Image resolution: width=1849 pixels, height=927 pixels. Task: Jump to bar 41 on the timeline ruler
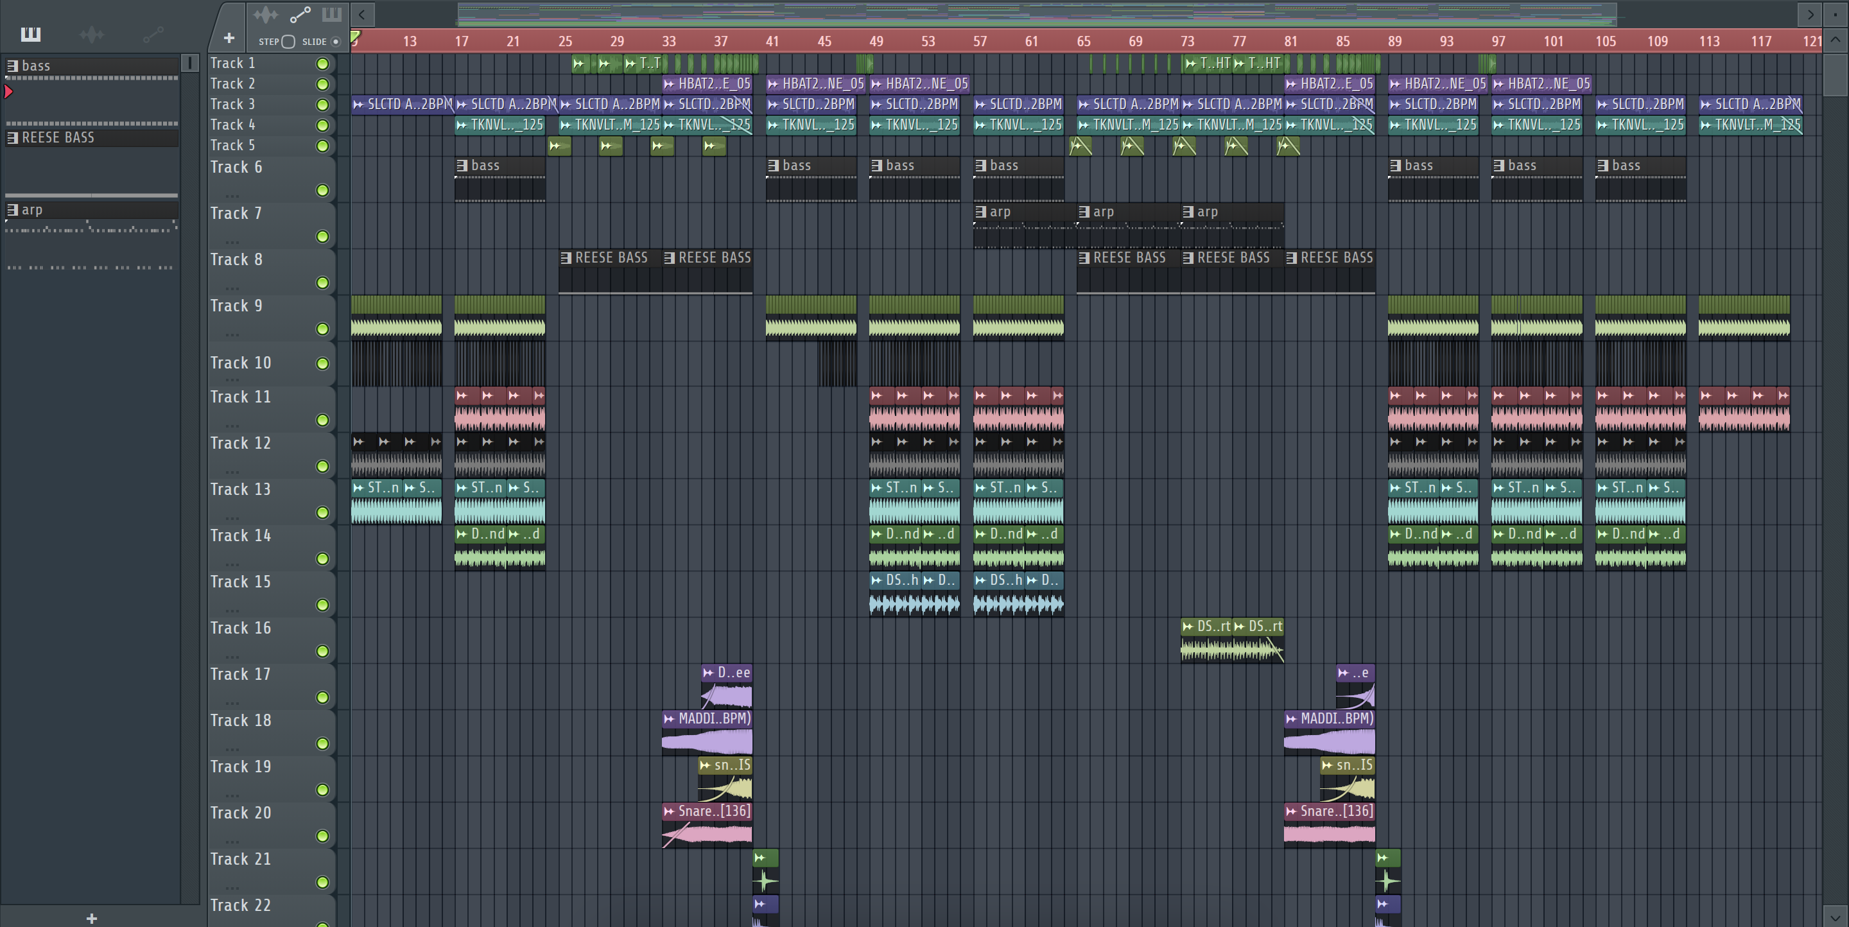click(772, 41)
